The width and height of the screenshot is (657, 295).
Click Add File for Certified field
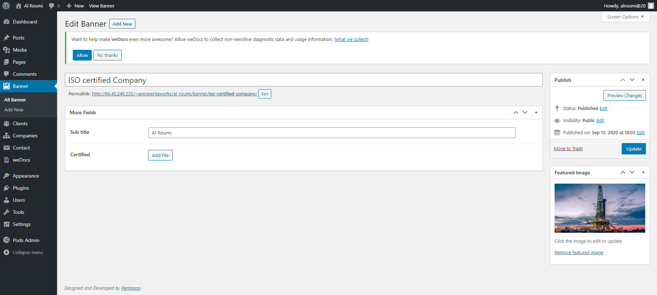(x=160, y=155)
